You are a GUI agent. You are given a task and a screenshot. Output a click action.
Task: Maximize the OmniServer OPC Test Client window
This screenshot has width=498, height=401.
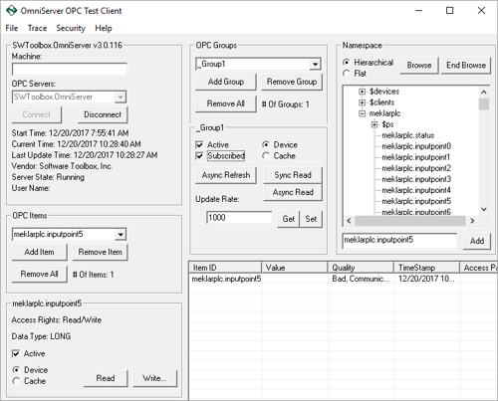[449, 11]
